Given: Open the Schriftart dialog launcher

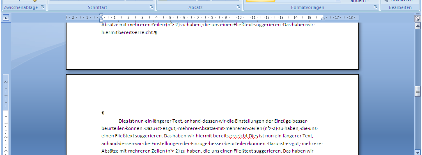Looking at the screenshot, I should pyautogui.click(x=151, y=7).
